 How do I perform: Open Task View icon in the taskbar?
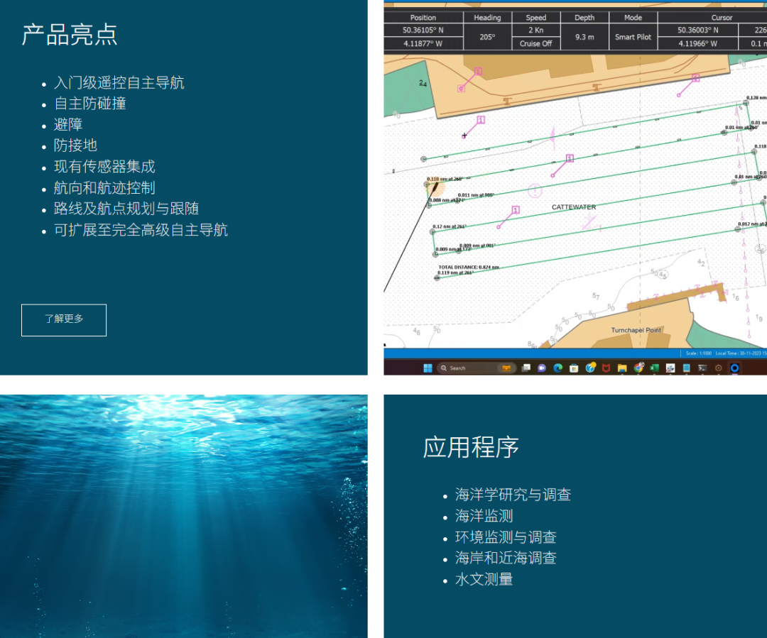tap(526, 368)
